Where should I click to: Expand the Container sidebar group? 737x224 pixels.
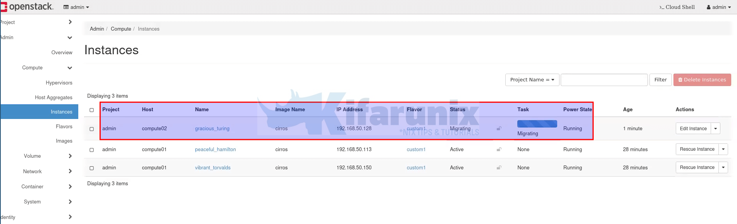[x=46, y=186]
